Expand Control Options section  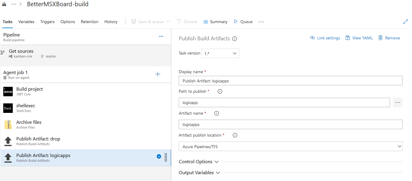click(199, 162)
